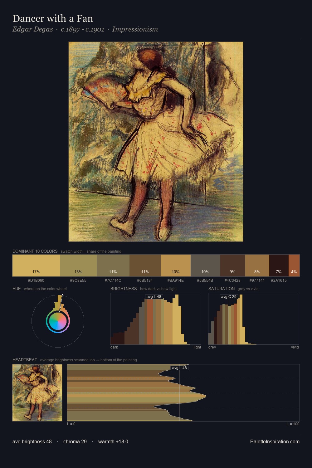This screenshot has width=312, height=468.
Task: Click the 'grey' axis label
Action: tap(212, 347)
